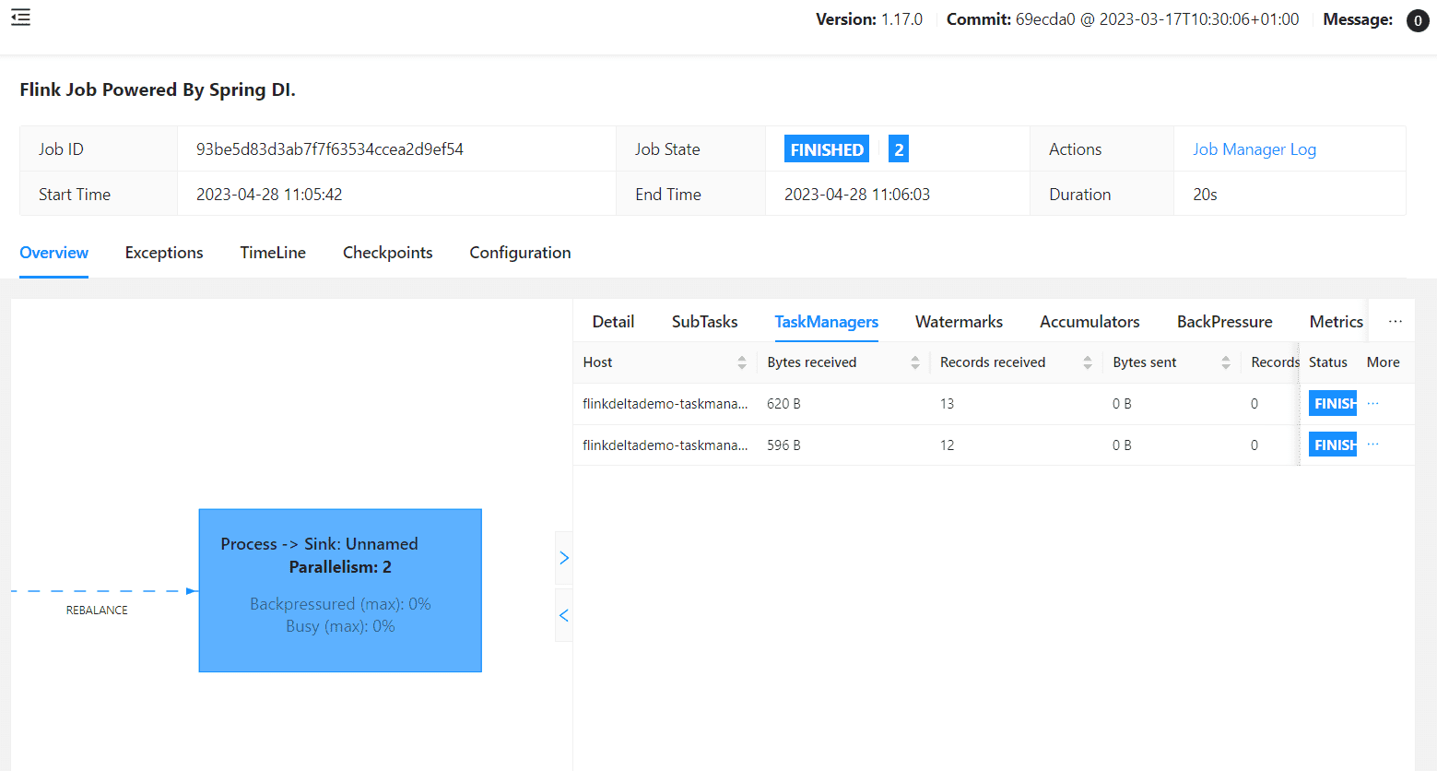The height and width of the screenshot is (771, 1437).
Task: Collapse the sidebar menu hamburger icon
Action: click(x=20, y=18)
